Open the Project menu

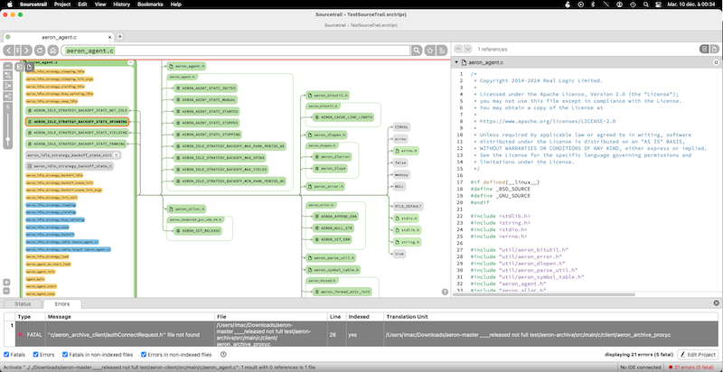tap(62, 5)
